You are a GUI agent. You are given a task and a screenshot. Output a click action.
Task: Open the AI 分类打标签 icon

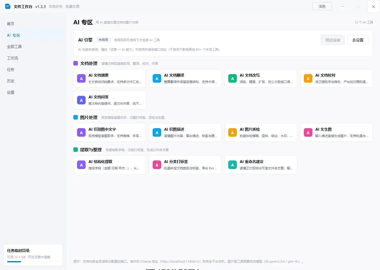157,165
